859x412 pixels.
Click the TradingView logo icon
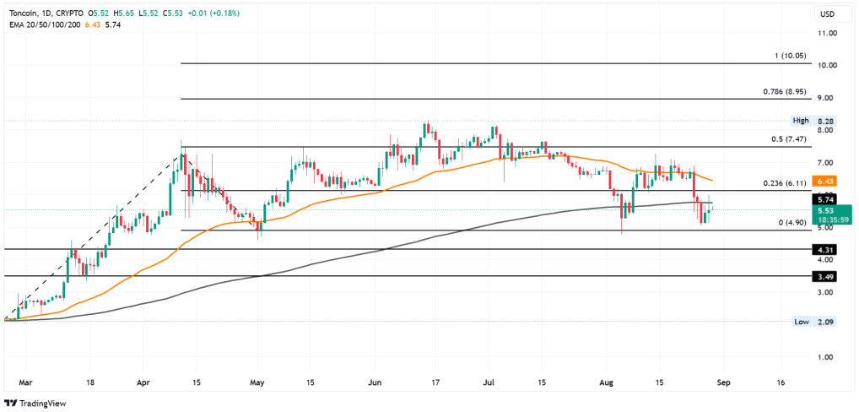[x=10, y=404]
